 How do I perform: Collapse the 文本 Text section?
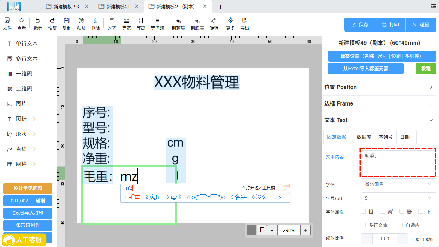(x=380, y=120)
